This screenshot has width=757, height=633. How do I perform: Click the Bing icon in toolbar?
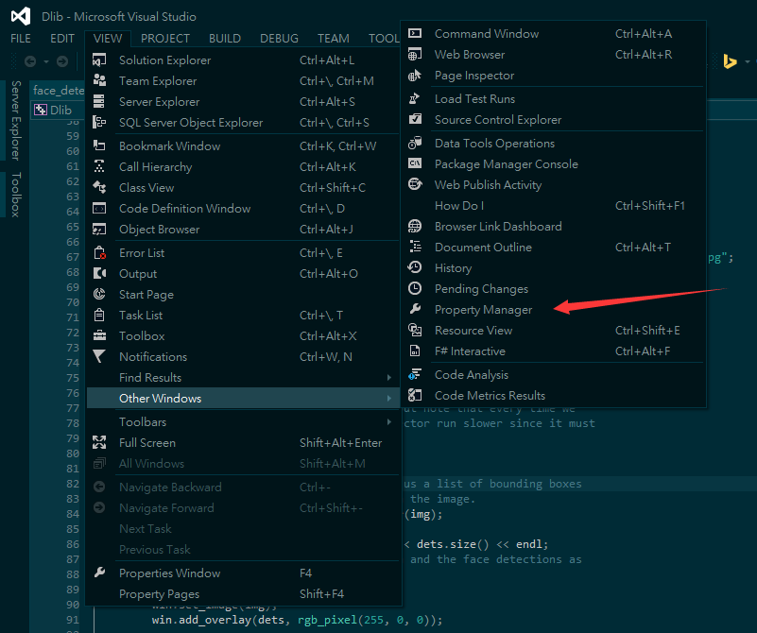730,61
